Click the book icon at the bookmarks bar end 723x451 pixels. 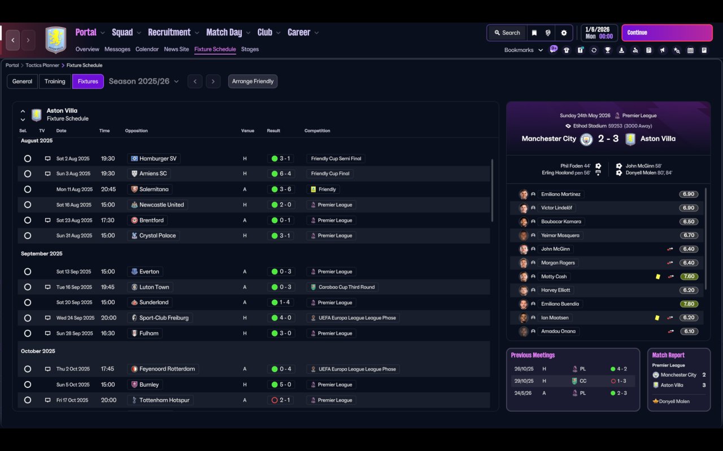point(704,50)
